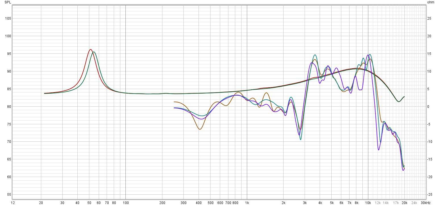442x206 pixels.
Task: Click the -10 ohm tick label
Action: pyautogui.click(x=430, y=142)
